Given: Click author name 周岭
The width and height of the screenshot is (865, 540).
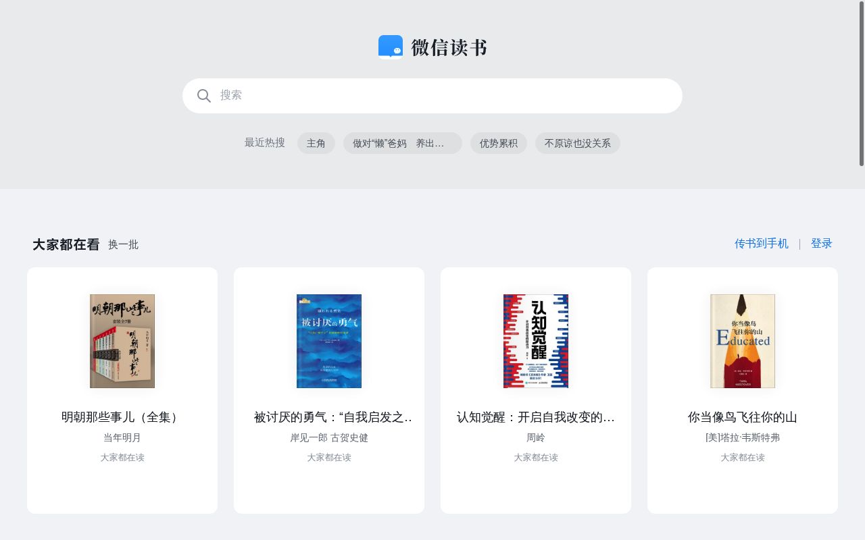Looking at the screenshot, I should [x=536, y=437].
